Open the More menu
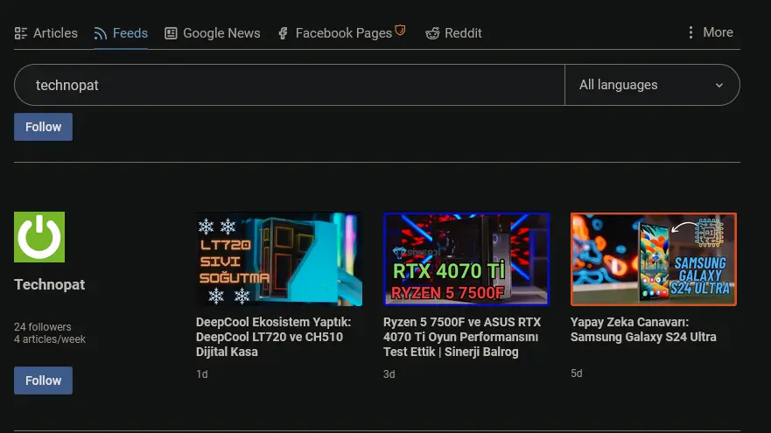Viewport: 771px width, 433px height. click(x=710, y=32)
